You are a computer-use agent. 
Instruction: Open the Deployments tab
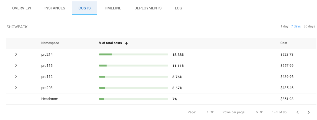(x=148, y=8)
